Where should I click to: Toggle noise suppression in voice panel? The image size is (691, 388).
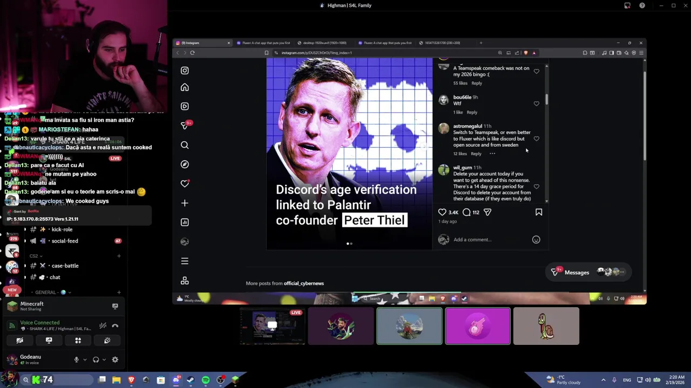tap(103, 325)
